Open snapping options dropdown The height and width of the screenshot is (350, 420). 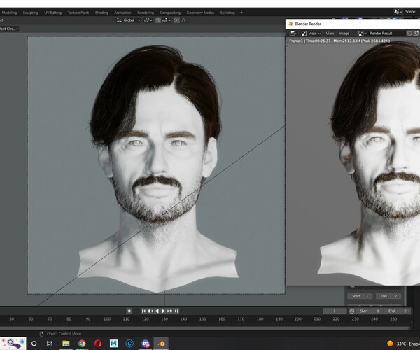point(167,20)
